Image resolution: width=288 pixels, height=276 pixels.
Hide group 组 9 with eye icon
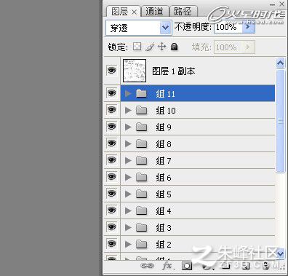point(111,127)
